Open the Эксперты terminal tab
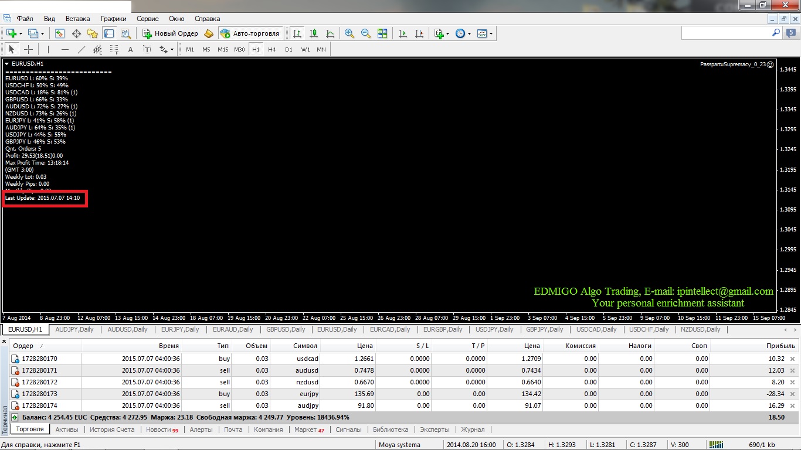 coord(435,429)
